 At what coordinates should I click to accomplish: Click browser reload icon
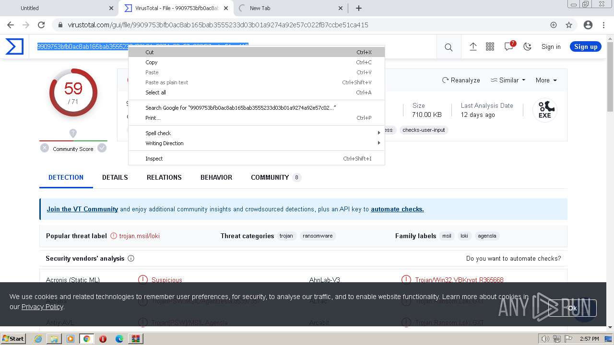41,25
